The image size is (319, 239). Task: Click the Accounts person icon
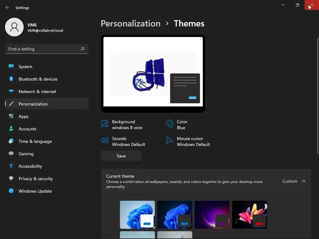click(11, 129)
